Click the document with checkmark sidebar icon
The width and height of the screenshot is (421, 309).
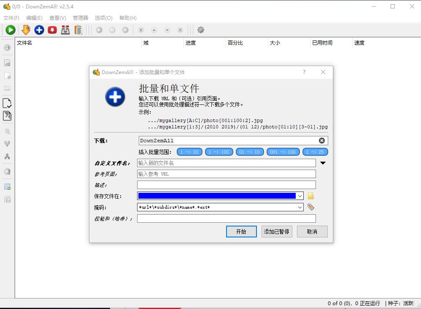tap(7, 103)
